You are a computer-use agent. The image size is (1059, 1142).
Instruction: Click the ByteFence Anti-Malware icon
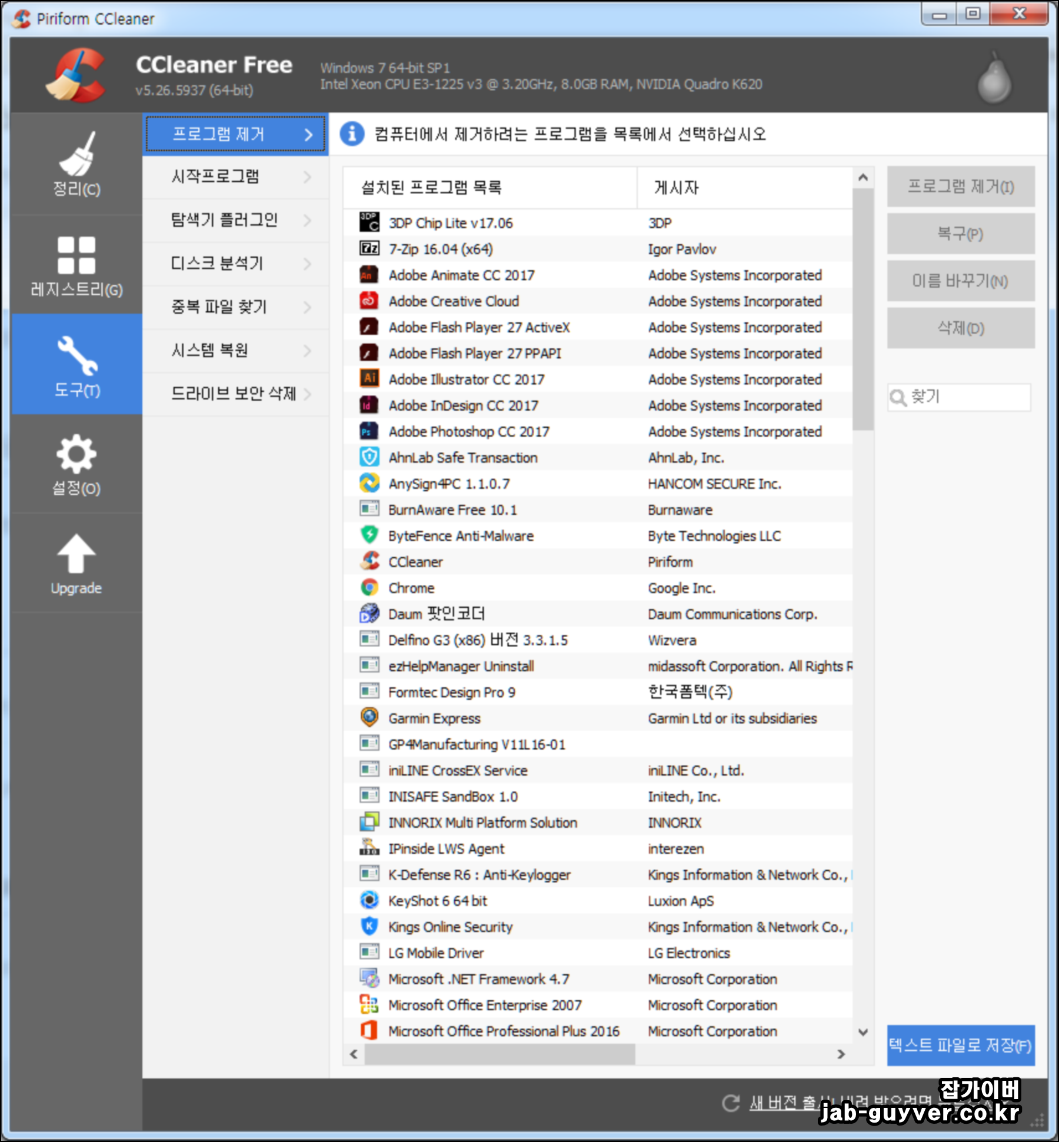point(369,535)
